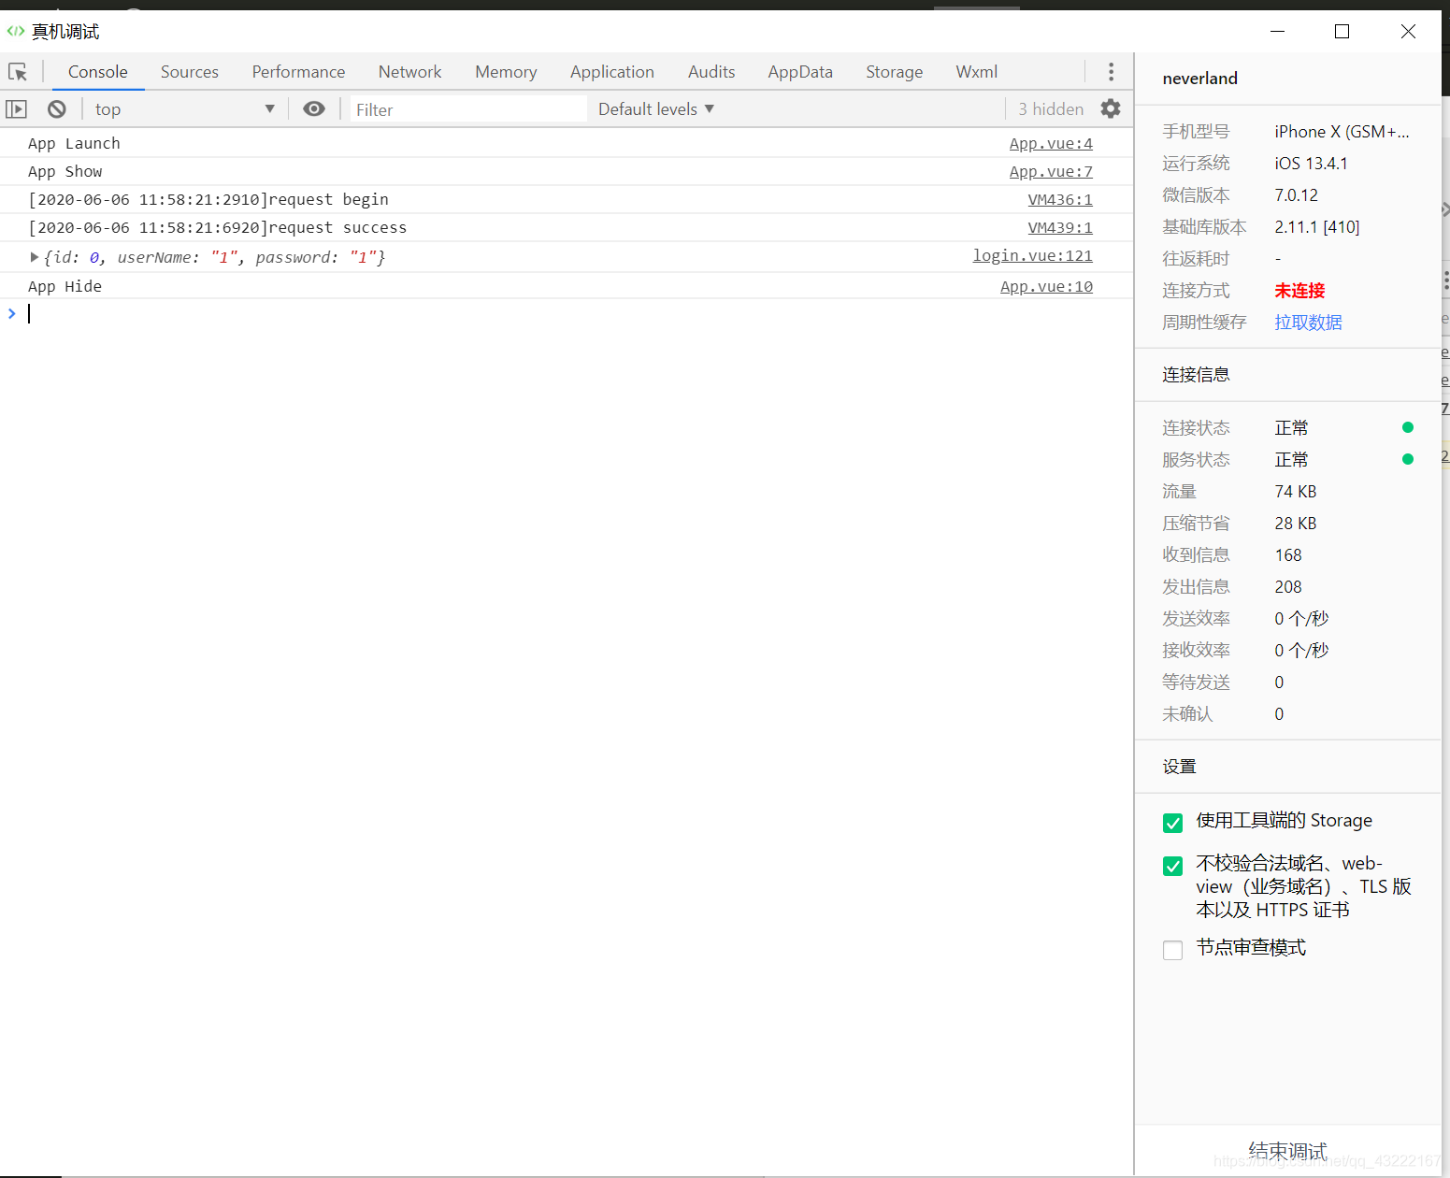Open the Audits tab
The height and width of the screenshot is (1178, 1450).
point(711,72)
